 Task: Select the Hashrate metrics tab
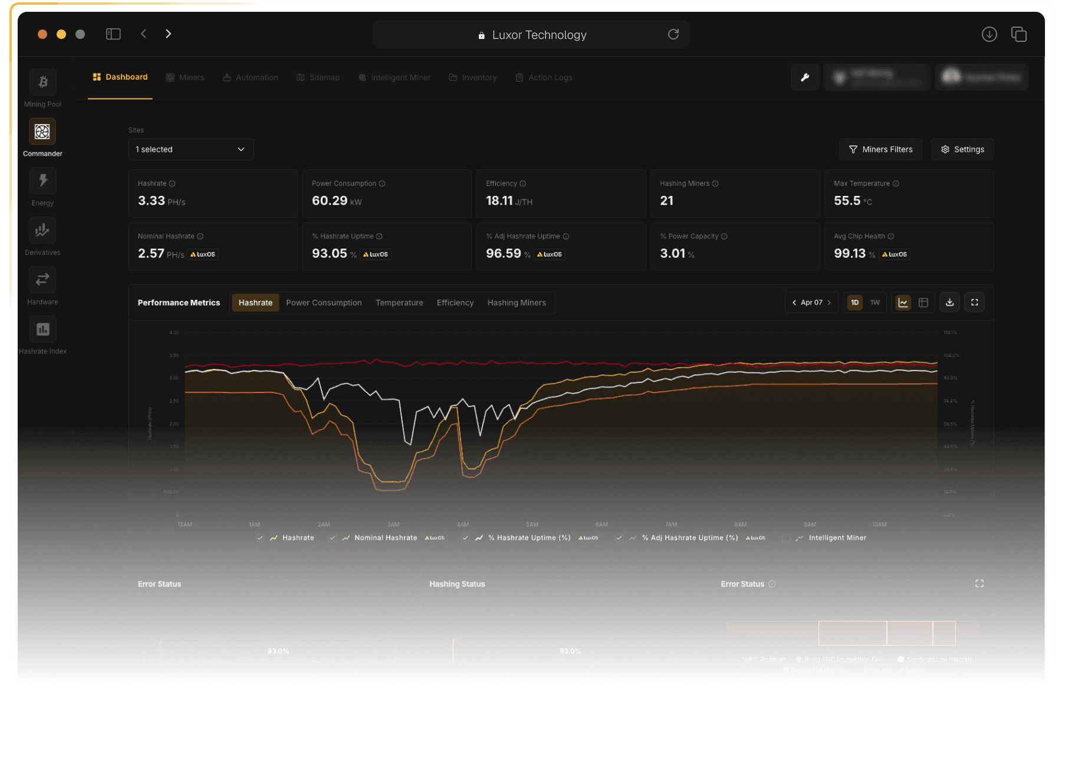(255, 303)
